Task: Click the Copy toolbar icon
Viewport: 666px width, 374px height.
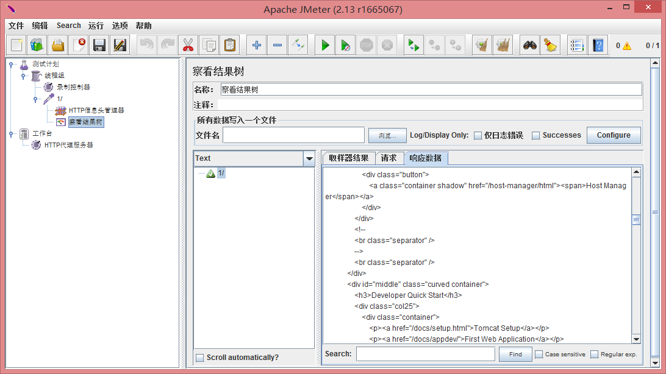Action: [209, 45]
